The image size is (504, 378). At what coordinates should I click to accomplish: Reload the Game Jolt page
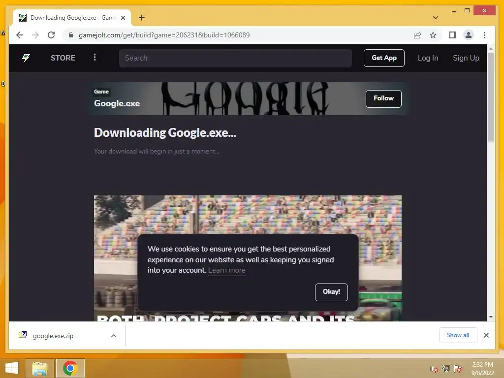coord(51,35)
